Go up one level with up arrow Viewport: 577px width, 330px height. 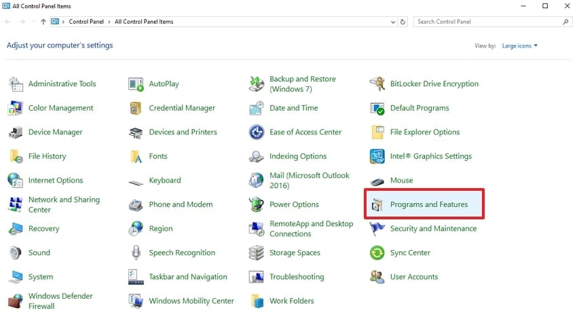pos(43,22)
